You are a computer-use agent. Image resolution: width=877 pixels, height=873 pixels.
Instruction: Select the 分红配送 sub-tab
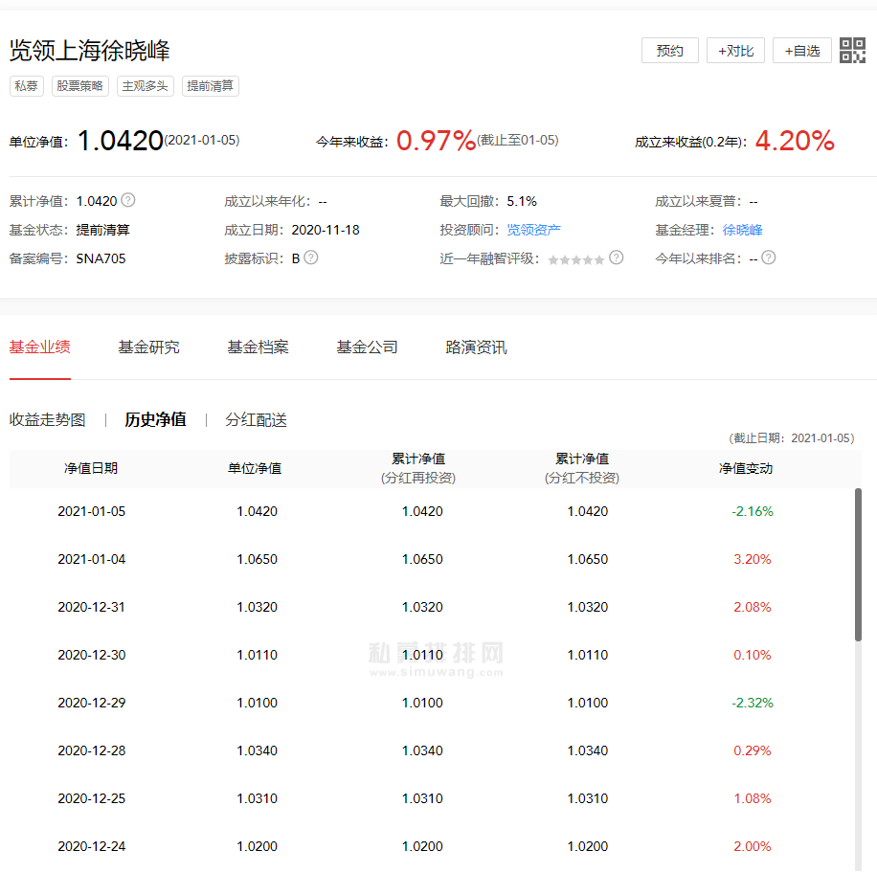(x=256, y=420)
